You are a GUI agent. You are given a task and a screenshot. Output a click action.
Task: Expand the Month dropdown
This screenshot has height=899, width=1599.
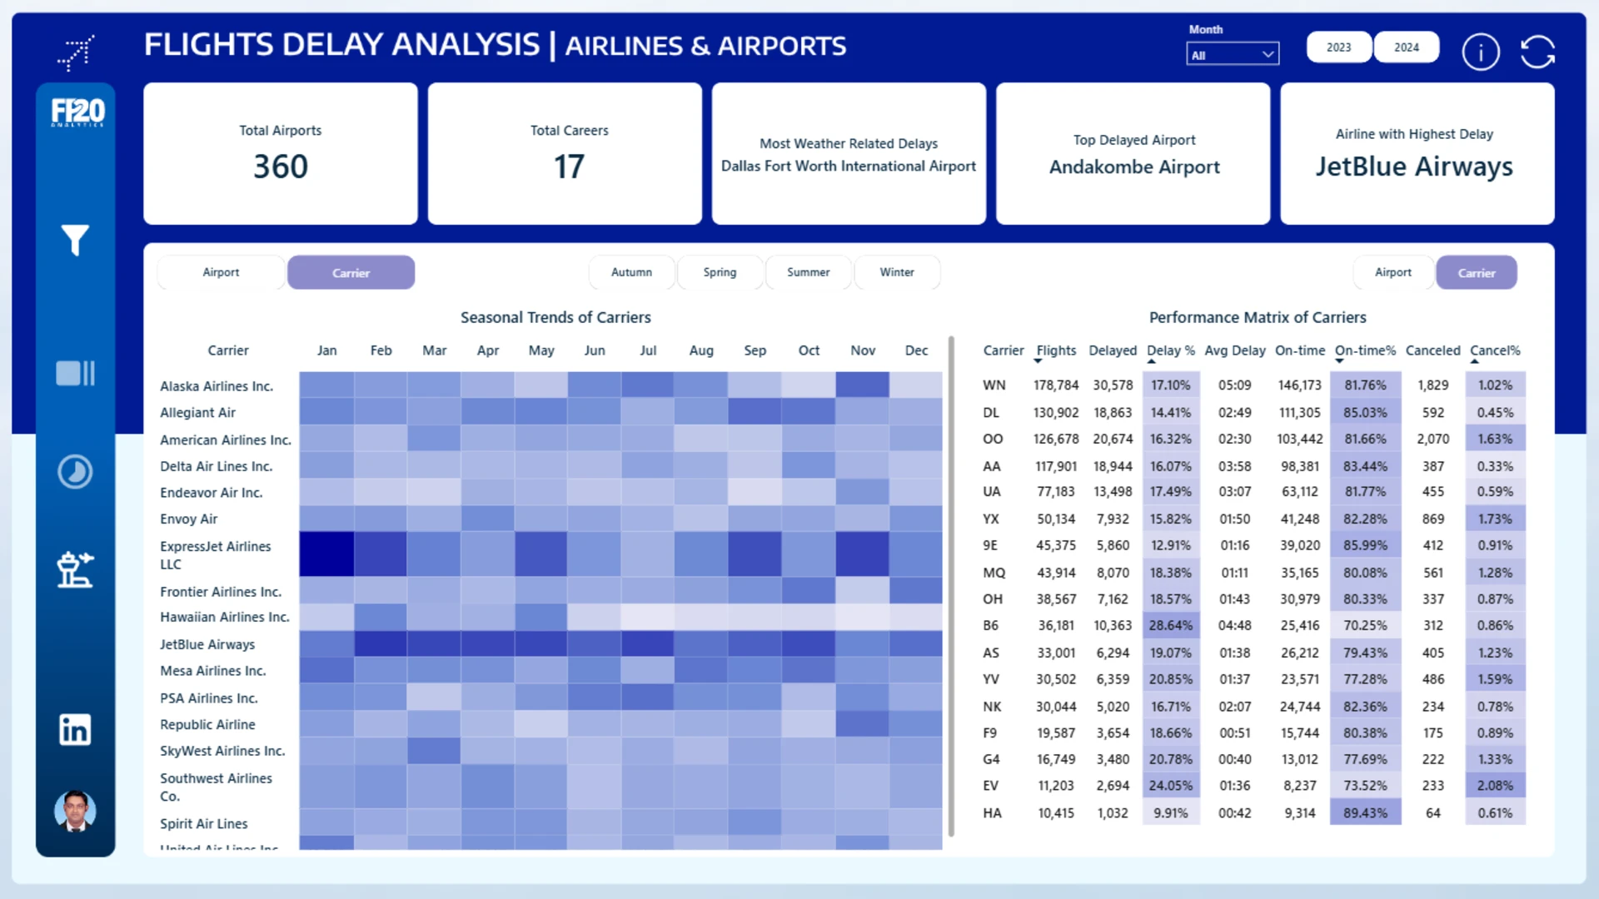click(x=1233, y=54)
